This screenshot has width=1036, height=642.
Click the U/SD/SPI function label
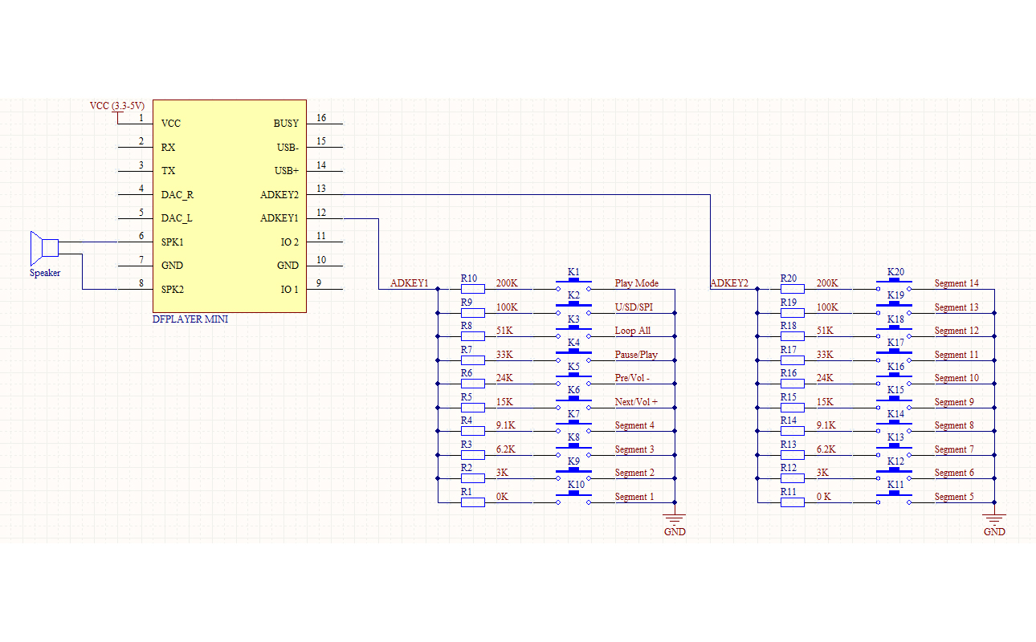[x=634, y=307]
